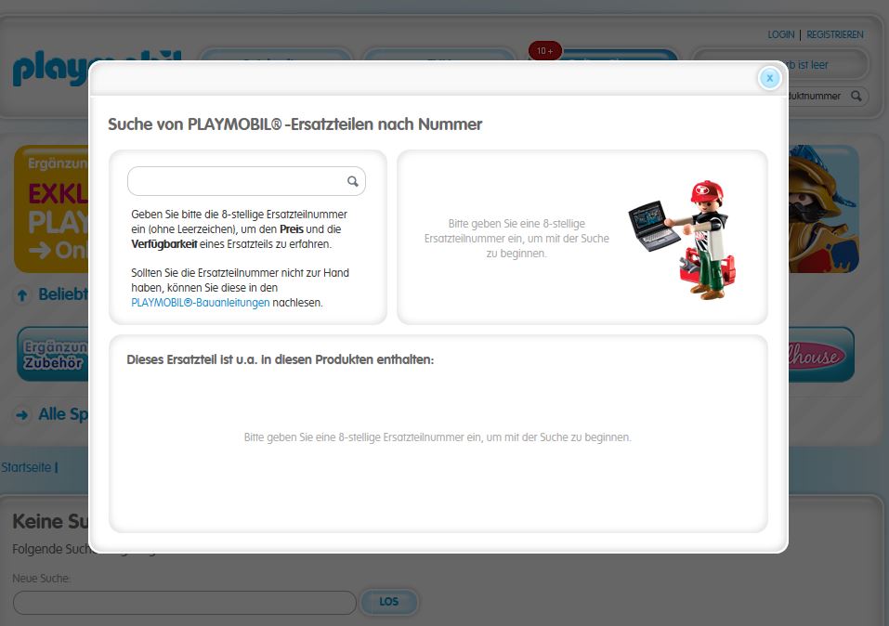Click into the Neue Suche text field

[184, 603]
